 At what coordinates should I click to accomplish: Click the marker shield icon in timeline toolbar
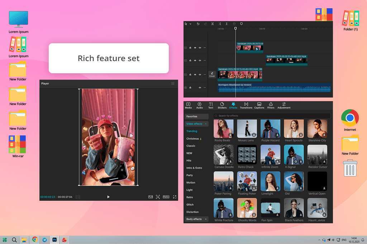(x=241, y=24)
